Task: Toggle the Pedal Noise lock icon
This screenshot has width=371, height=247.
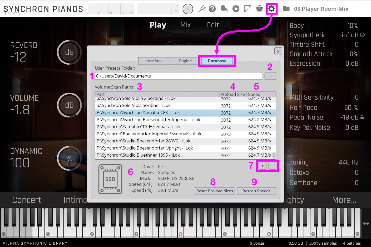Action: click(x=362, y=117)
